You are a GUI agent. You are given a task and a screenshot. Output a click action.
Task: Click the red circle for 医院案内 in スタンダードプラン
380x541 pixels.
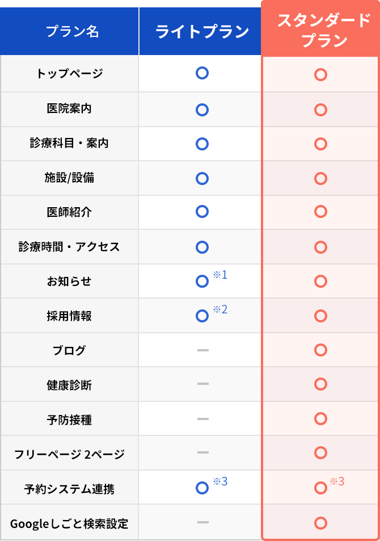point(320,110)
